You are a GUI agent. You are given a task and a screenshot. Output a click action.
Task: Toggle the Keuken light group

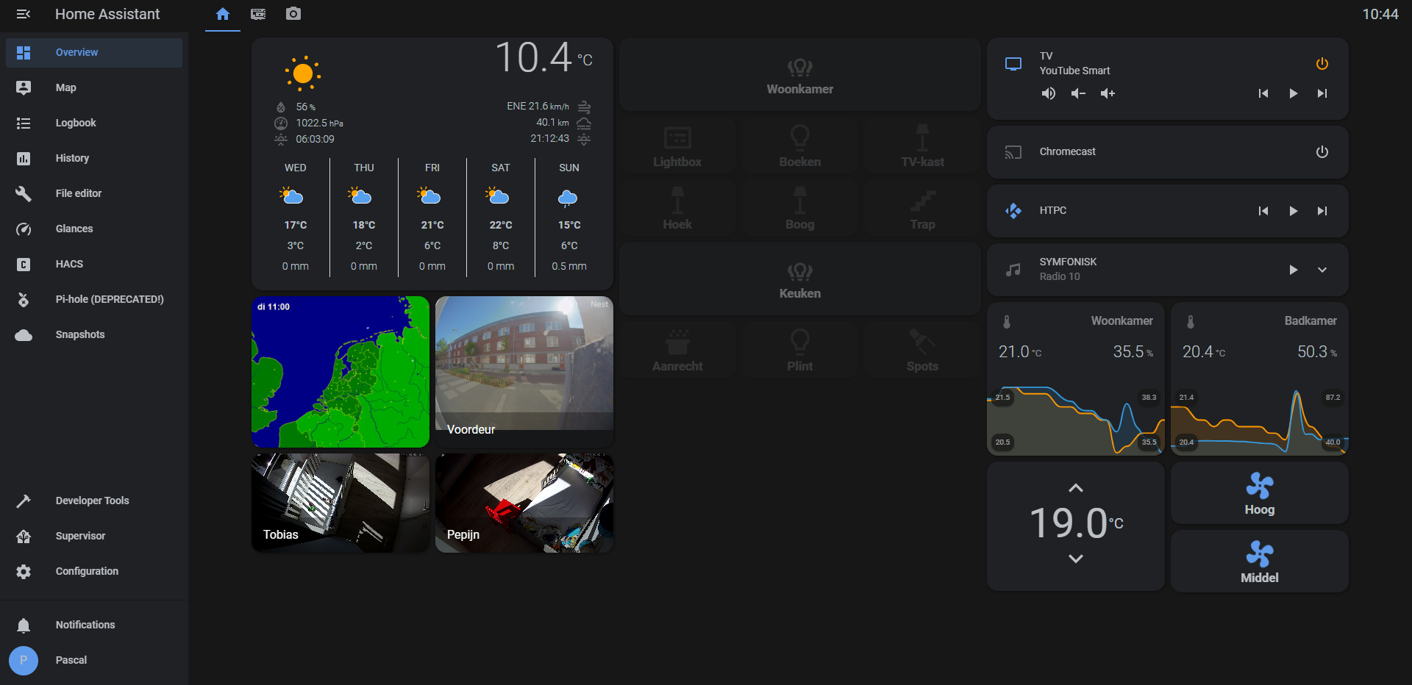[x=800, y=279]
